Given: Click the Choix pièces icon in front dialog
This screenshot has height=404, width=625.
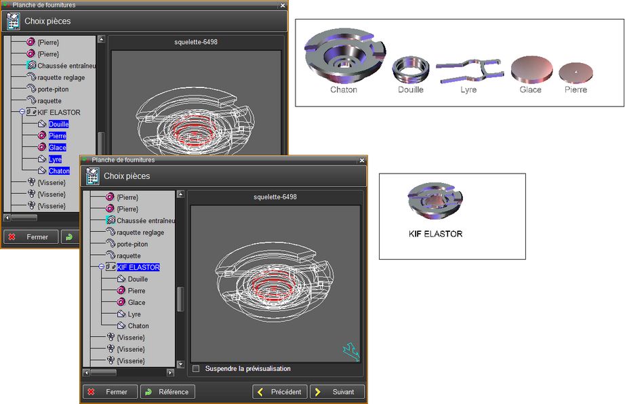Looking at the screenshot, I should [x=92, y=176].
